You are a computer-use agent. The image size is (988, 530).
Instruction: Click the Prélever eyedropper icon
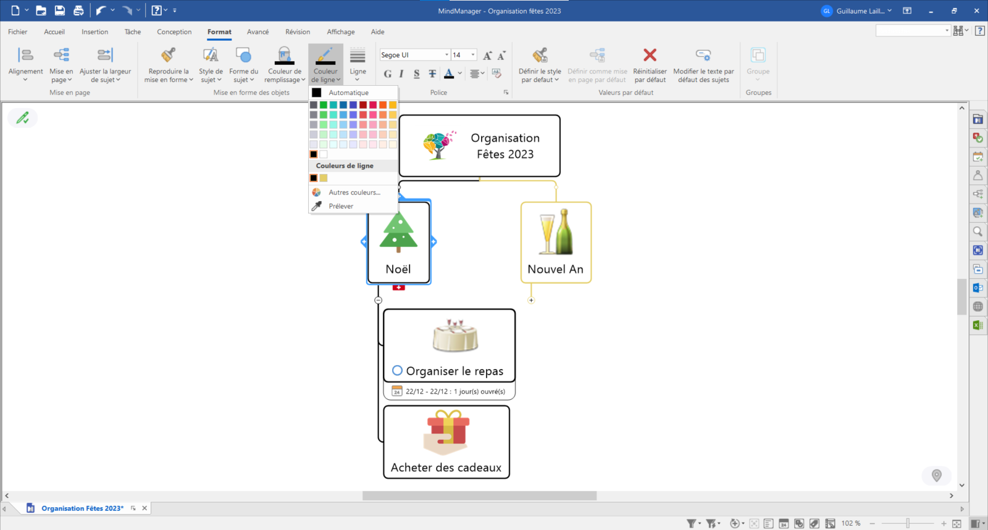tap(317, 206)
